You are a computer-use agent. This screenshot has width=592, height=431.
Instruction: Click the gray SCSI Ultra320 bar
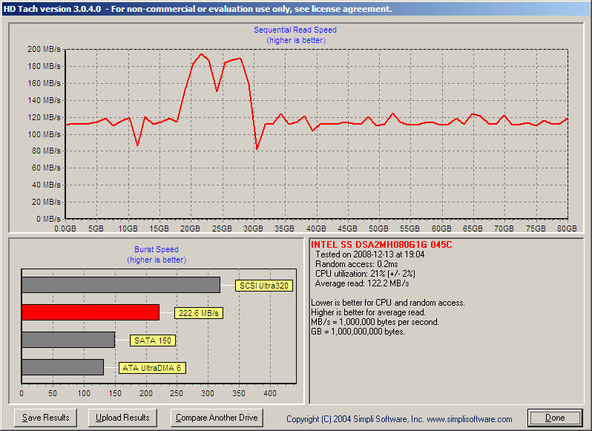tap(120, 285)
